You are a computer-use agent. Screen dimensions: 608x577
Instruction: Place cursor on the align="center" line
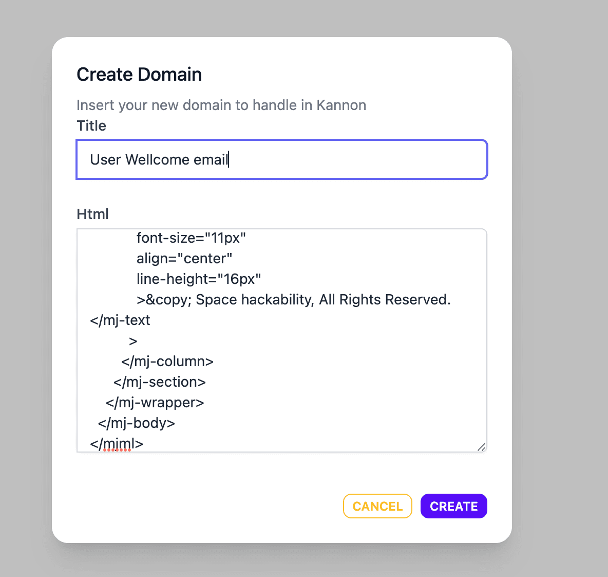184,259
